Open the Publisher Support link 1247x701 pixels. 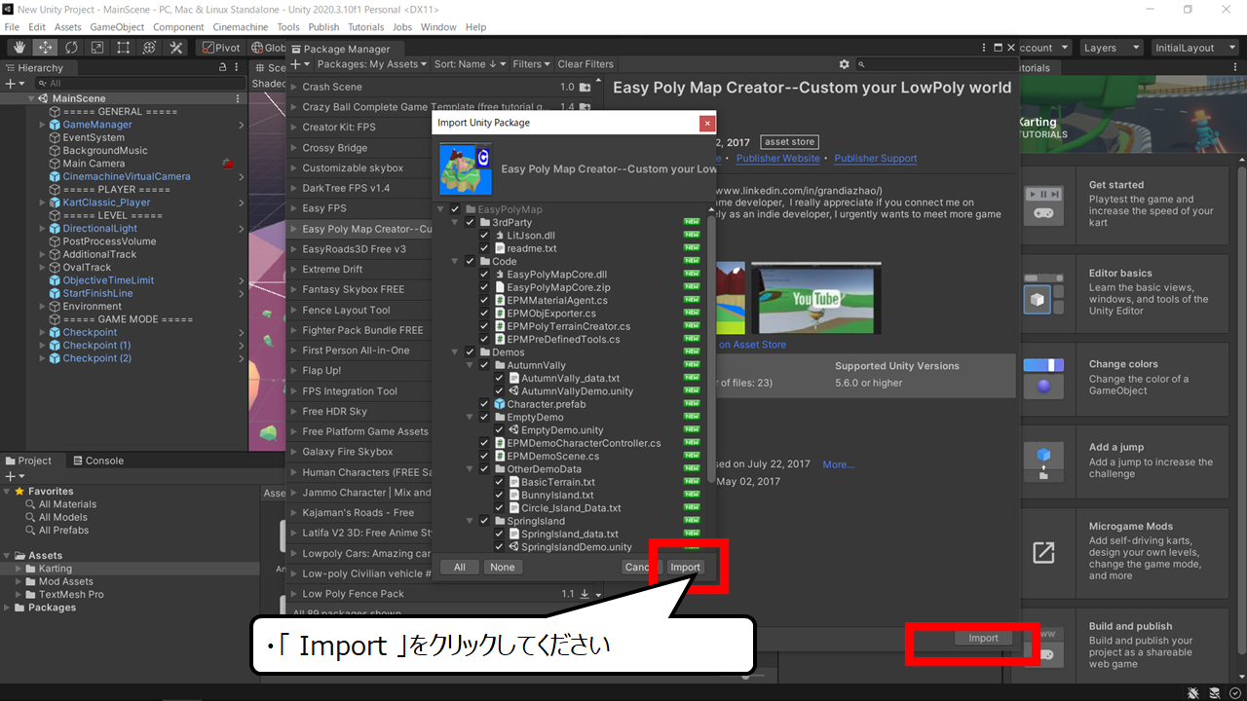876,158
